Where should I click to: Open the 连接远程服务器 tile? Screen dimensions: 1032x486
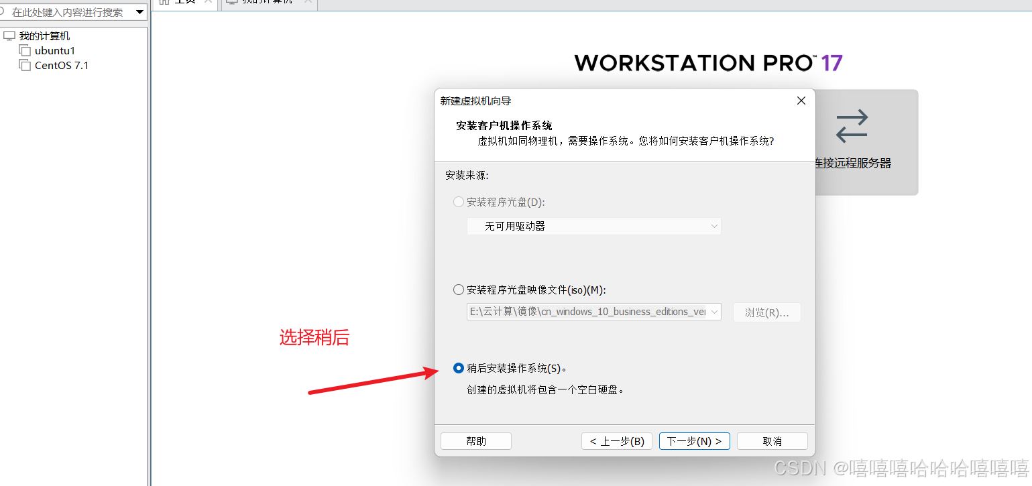tap(866, 143)
